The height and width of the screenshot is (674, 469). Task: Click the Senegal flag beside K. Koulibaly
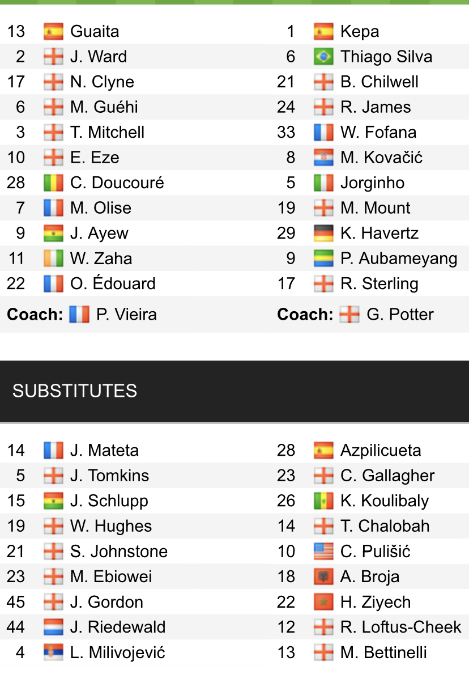[x=323, y=501]
